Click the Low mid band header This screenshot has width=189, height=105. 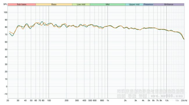click(x=81, y=4)
